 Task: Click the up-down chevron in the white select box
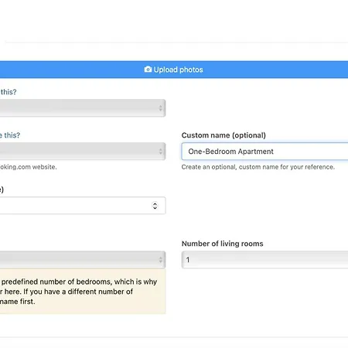coord(155,206)
